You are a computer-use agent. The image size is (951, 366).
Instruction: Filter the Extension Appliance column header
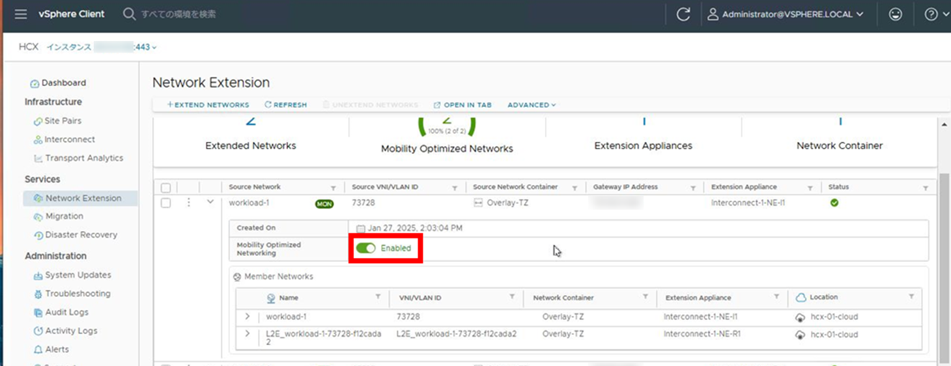click(x=810, y=188)
